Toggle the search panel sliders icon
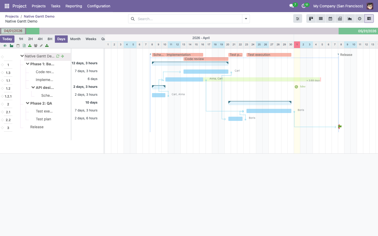 click(x=298, y=19)
